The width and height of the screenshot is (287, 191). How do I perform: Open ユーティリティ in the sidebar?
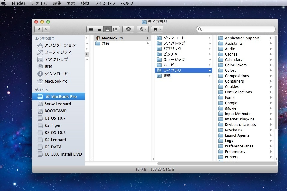point(58,52)
